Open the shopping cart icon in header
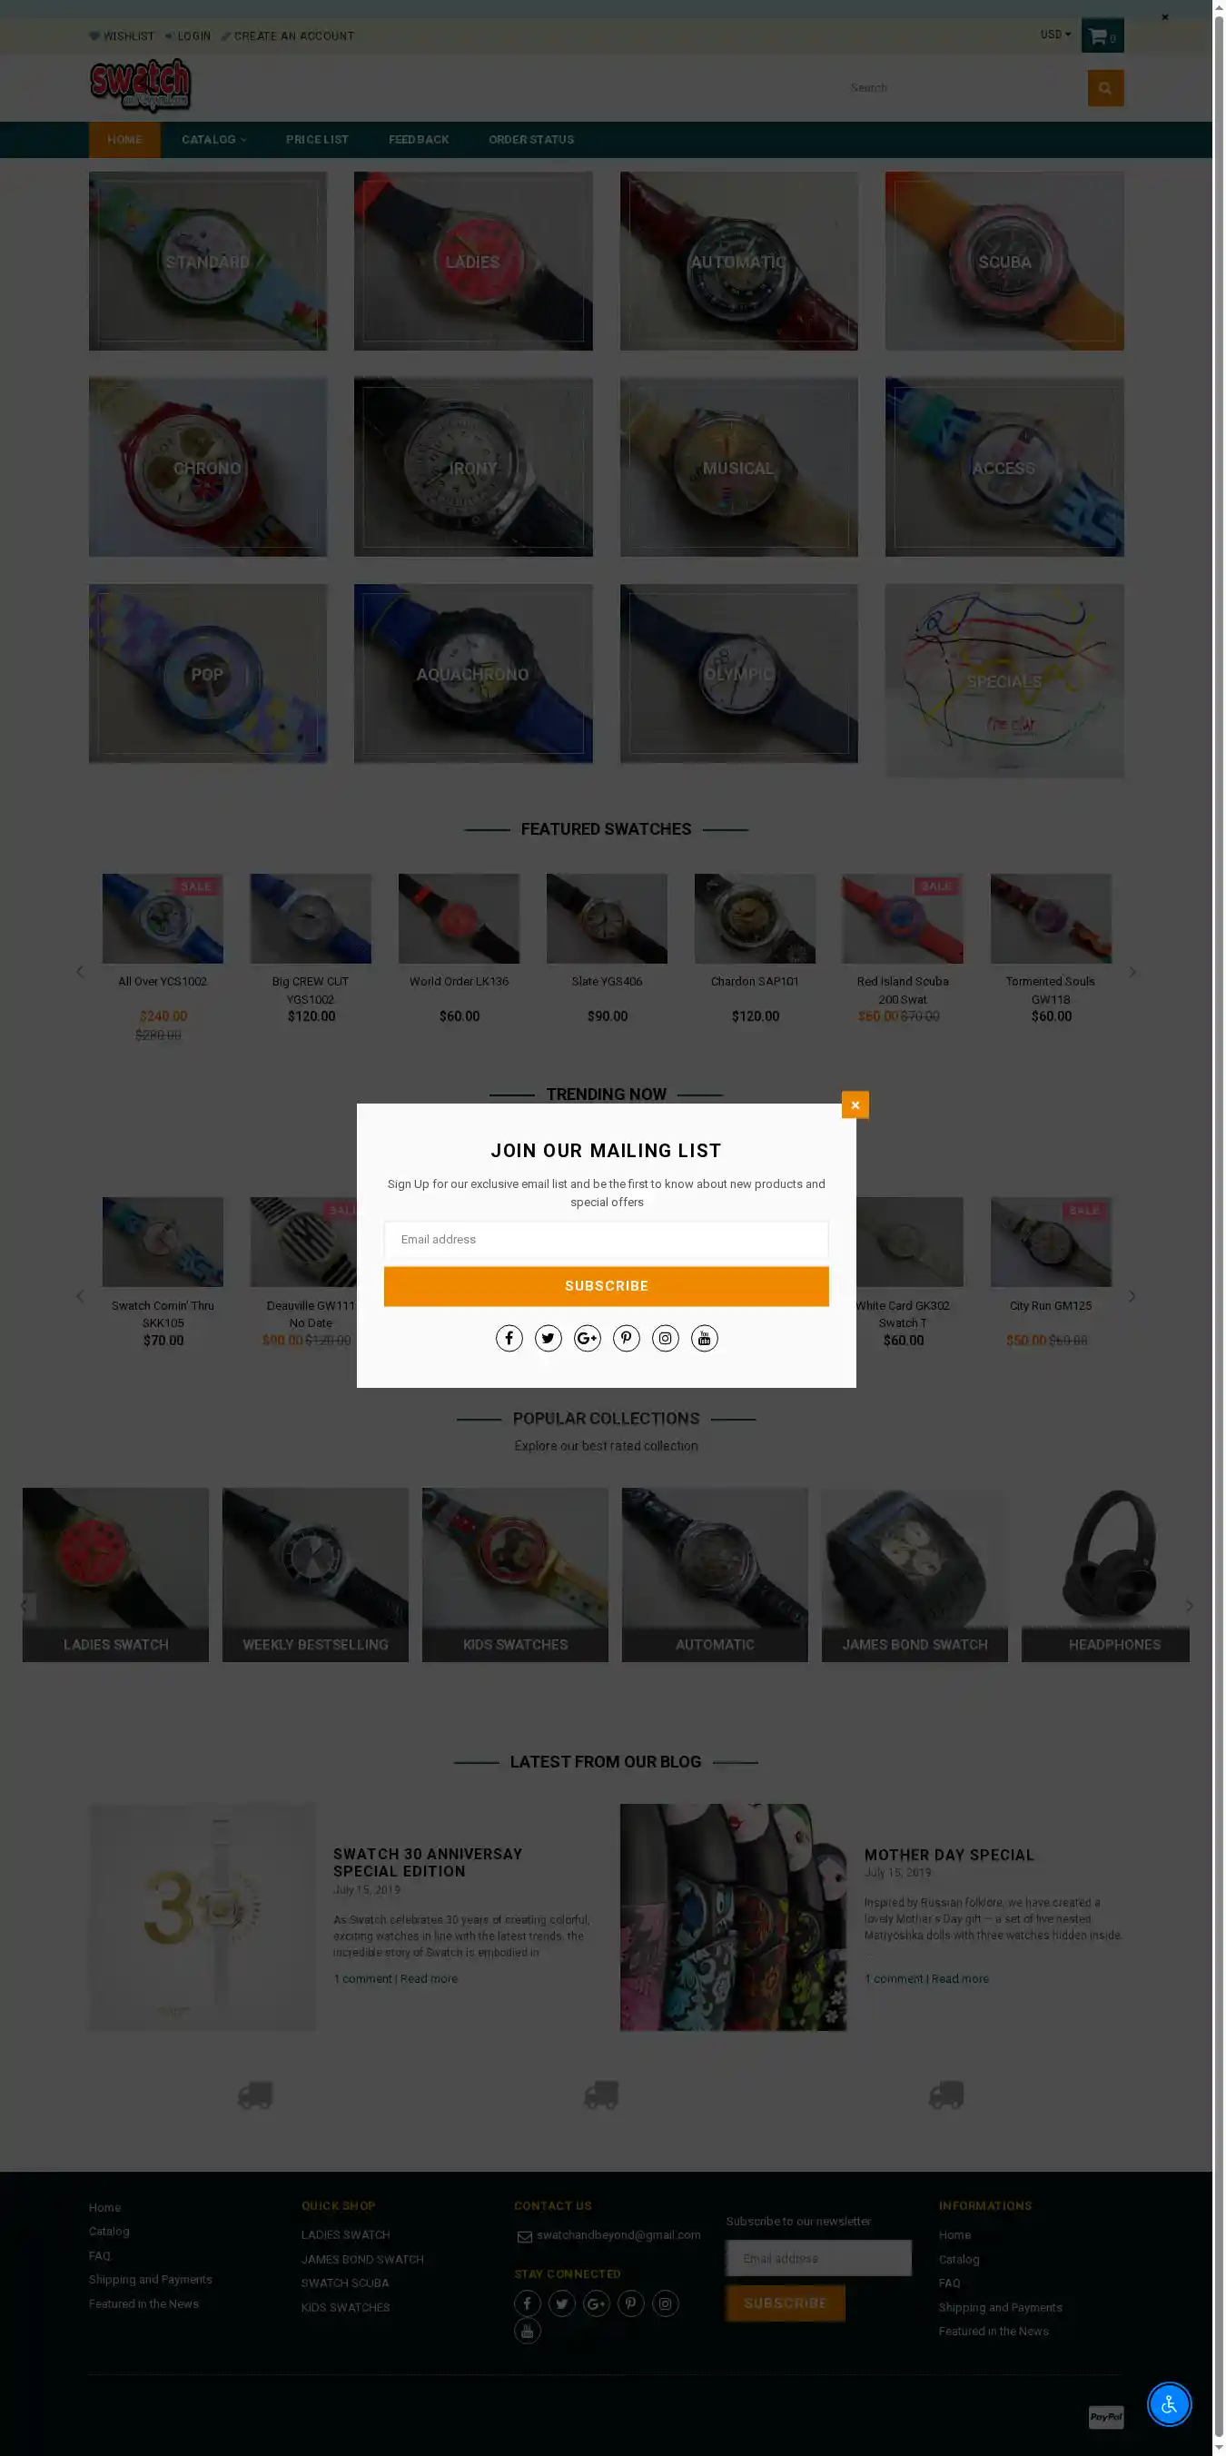 [x=1102, y=36]
